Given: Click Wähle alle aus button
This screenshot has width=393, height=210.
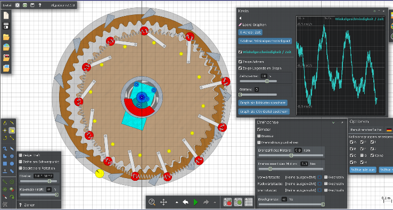Looking at the screenshot, I should [363, 170].
